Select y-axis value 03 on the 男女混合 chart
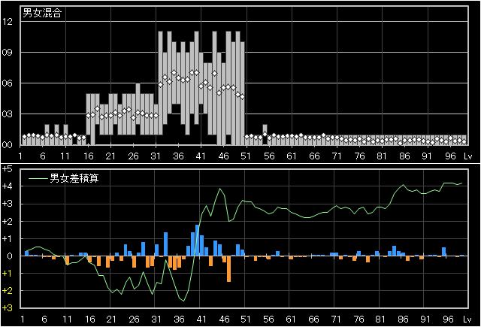481x327 pixels. point(7,114)
